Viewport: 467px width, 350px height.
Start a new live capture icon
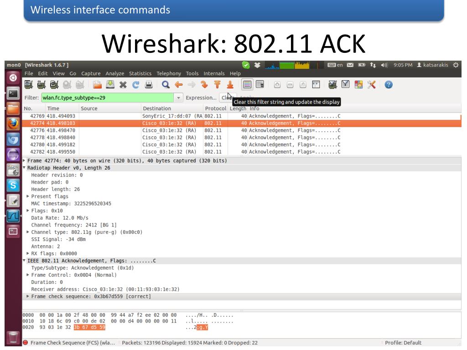(x=54, y=85)
